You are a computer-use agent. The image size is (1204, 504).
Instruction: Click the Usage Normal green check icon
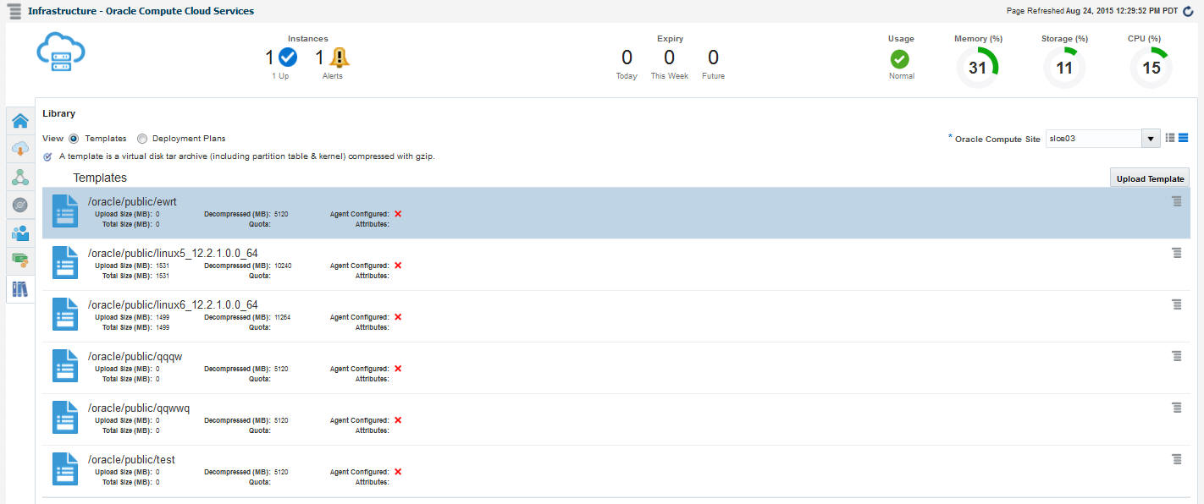click(x=900, y=58)
